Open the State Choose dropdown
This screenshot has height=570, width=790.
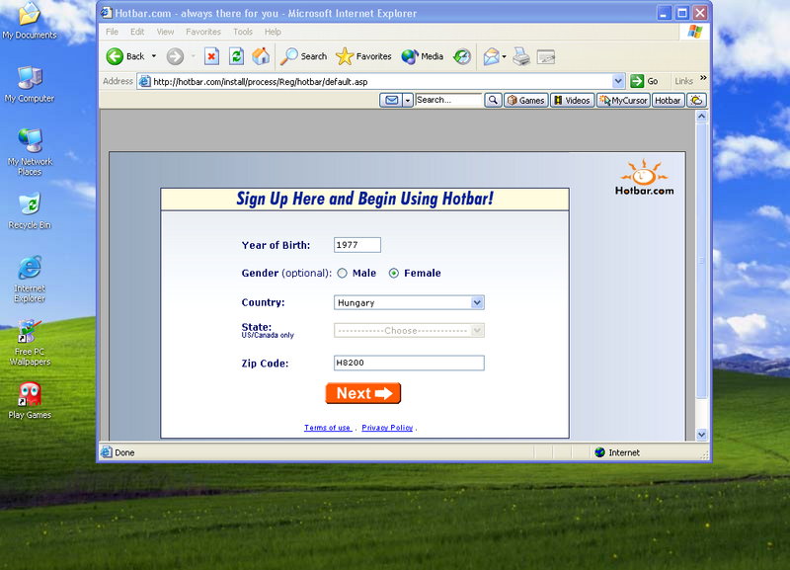point(409,331)
